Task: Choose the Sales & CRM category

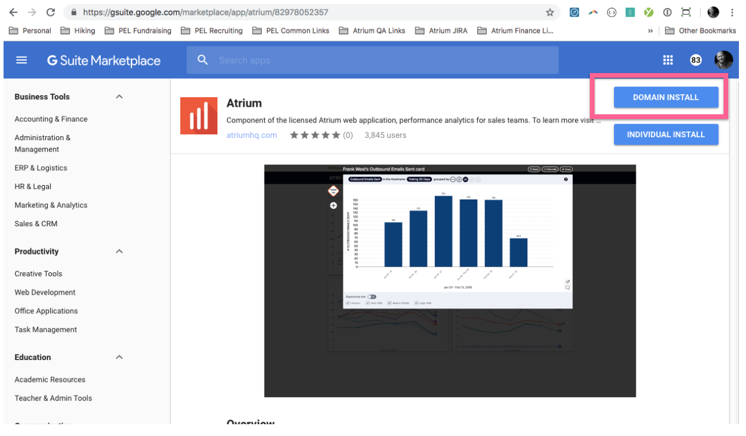Action: [36, 224]
